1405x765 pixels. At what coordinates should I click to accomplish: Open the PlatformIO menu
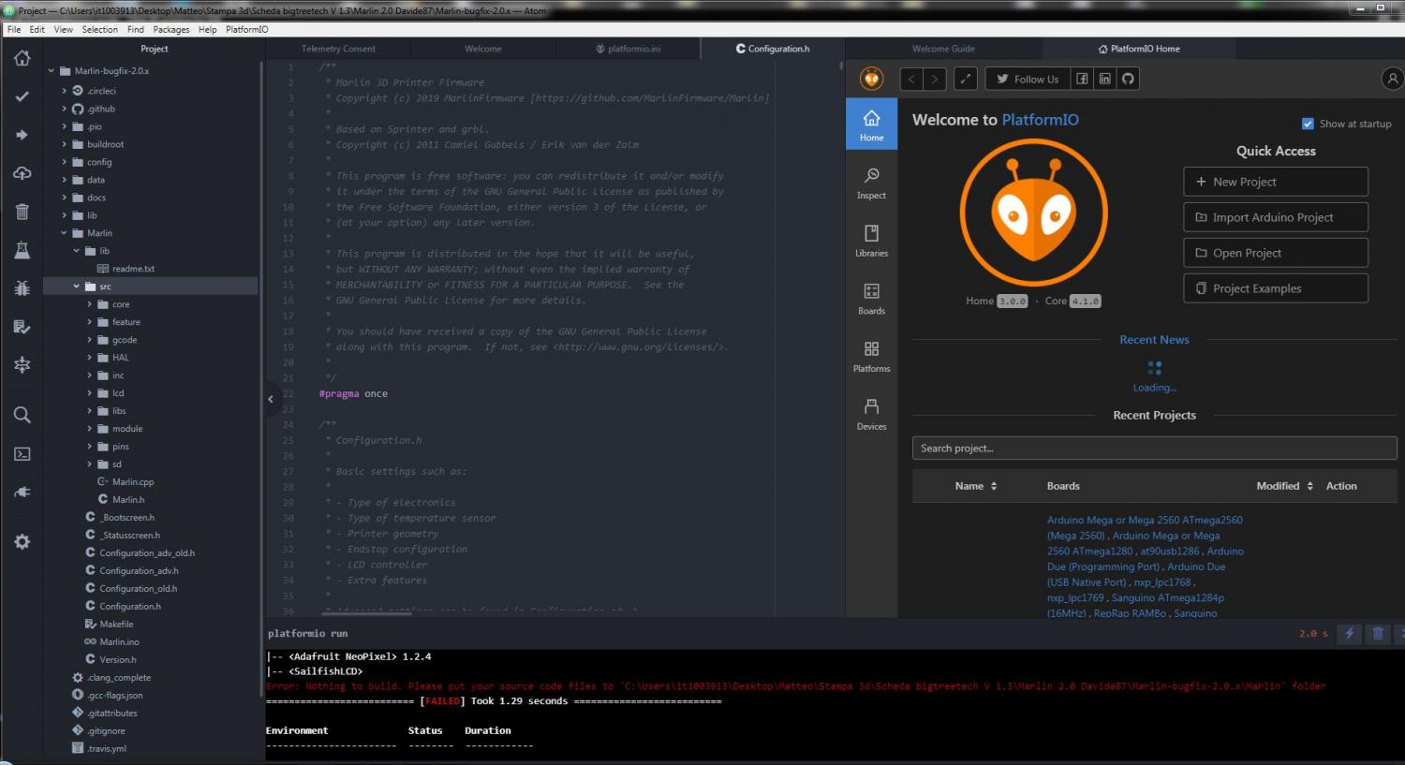coord(246,29)
